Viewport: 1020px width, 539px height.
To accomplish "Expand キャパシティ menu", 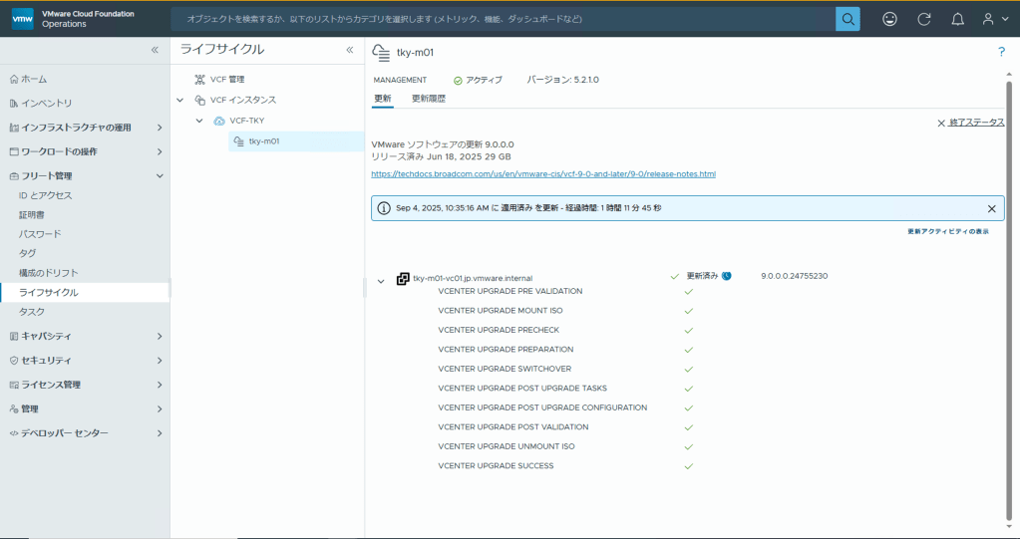I will point(160,336).
